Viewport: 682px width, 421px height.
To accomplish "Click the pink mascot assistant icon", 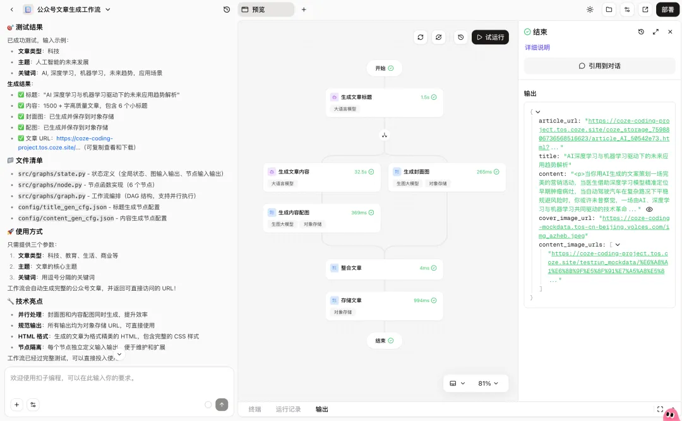I will 671,415.
